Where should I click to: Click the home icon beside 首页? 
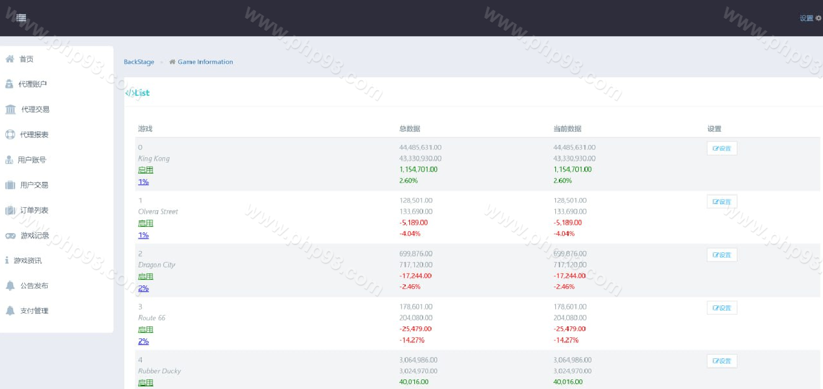pos(10,59)
